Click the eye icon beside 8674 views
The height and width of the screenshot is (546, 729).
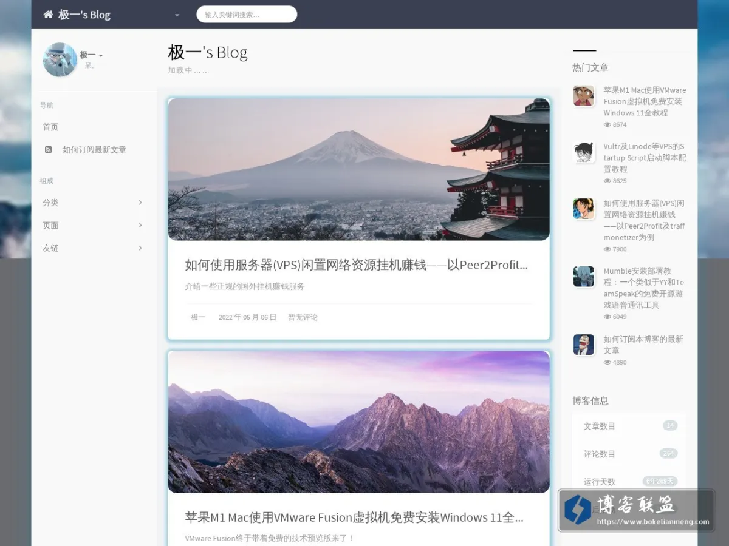tap(607, 124)
